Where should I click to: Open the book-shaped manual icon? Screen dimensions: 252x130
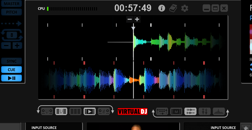pyautogui.click(x=173, y=8)
